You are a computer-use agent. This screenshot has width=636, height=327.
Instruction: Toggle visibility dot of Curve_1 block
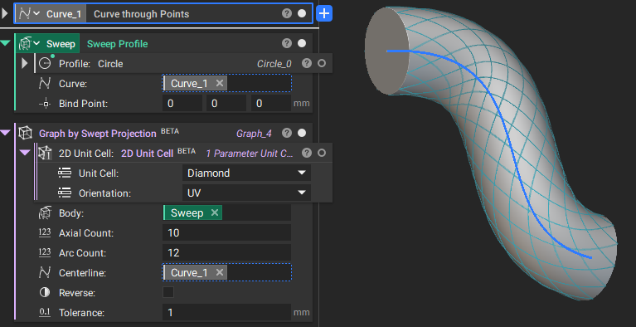tap(302, 13)
